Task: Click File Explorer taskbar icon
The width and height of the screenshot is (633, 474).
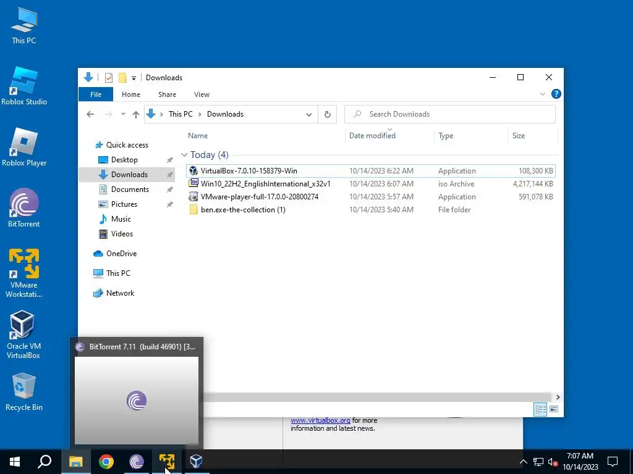Action: pyautogui.click(x=76, y=462)
